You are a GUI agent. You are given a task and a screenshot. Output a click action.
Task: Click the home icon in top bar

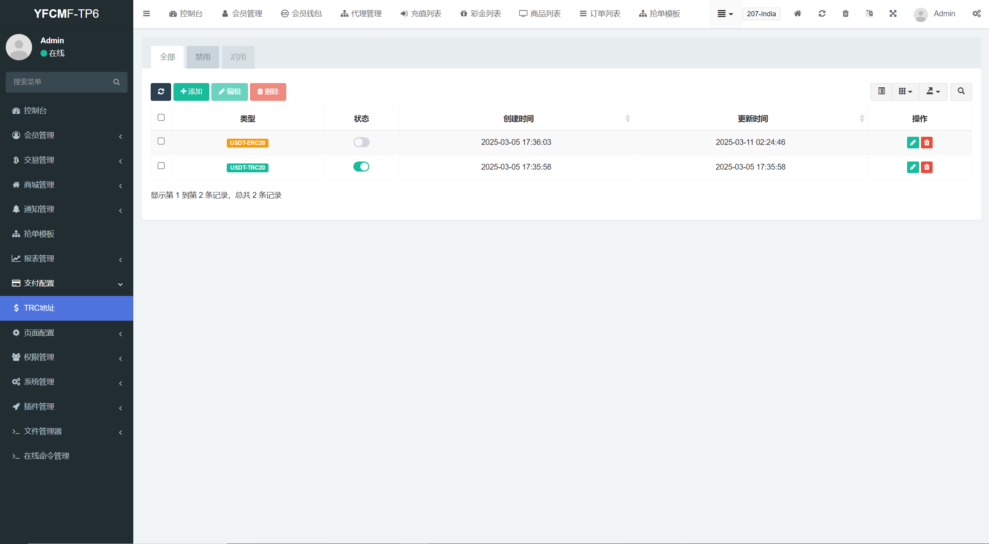pyautogui.click(x=797, y=14)
